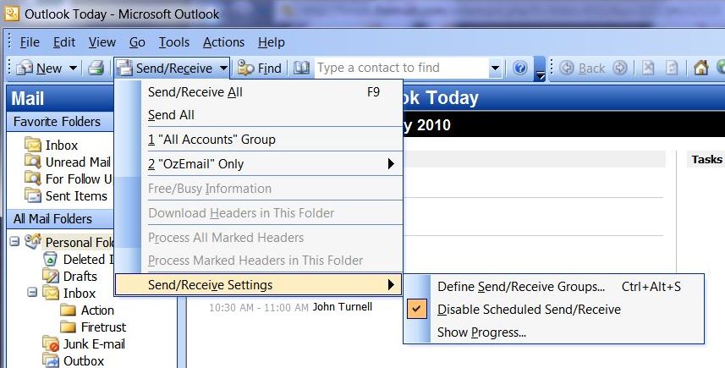
Task: Open the Unread Mail search folder
Action: pos(68,162)
